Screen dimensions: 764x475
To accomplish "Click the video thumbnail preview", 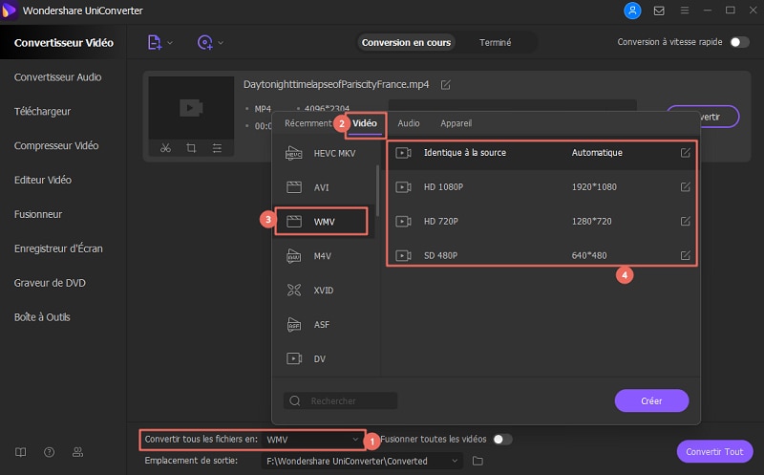I will click(191, 108).
